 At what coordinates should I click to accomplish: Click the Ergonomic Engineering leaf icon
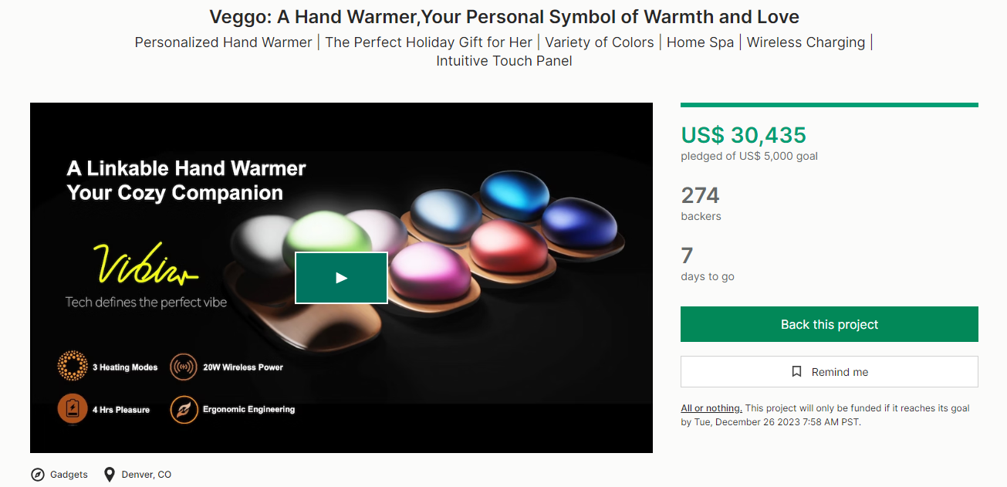(183, 409)
